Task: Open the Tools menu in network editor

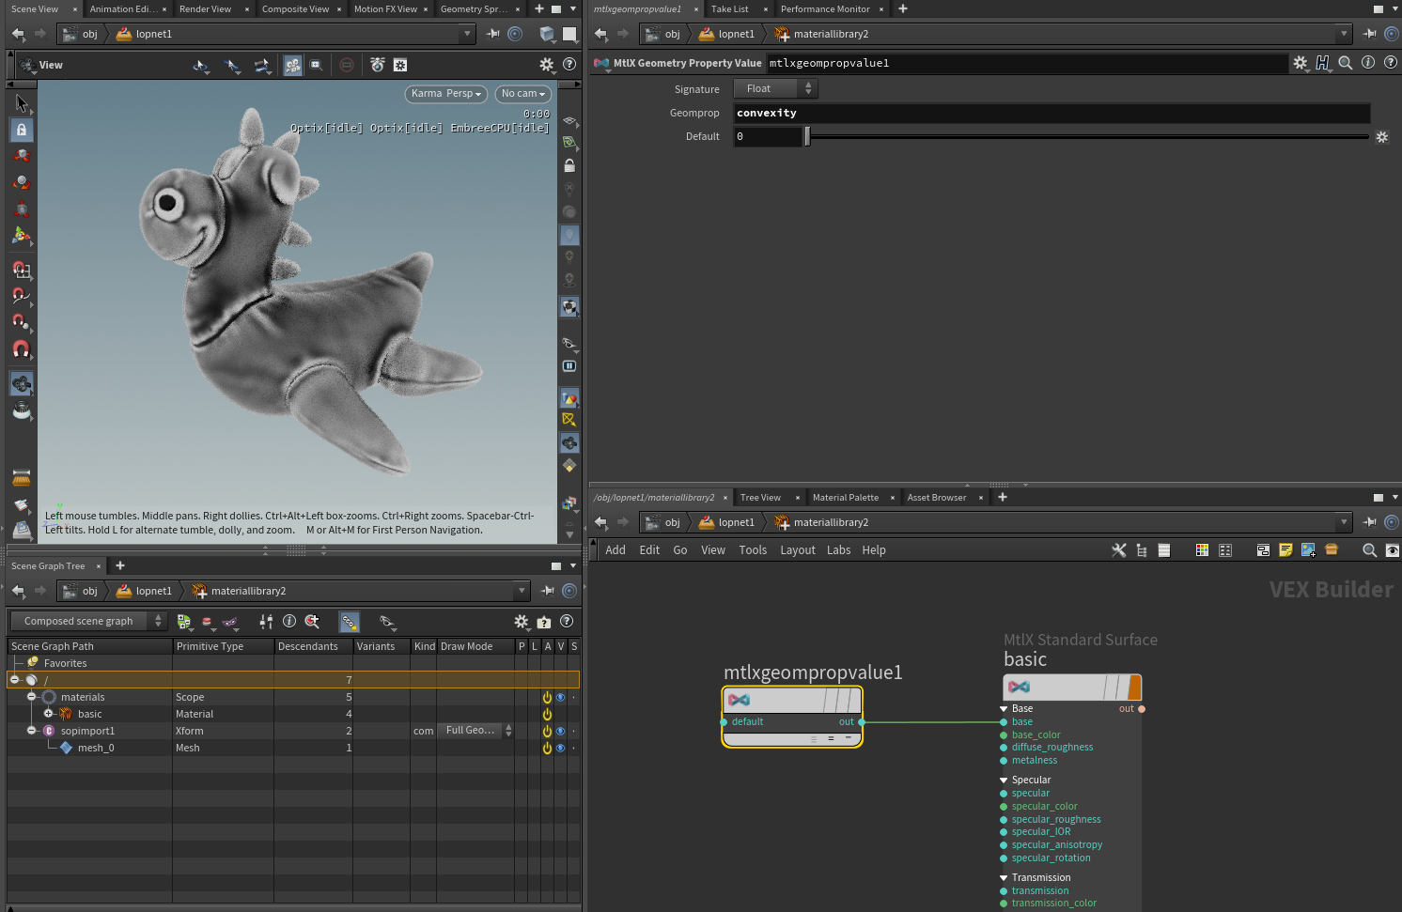Action: (753, 550)
